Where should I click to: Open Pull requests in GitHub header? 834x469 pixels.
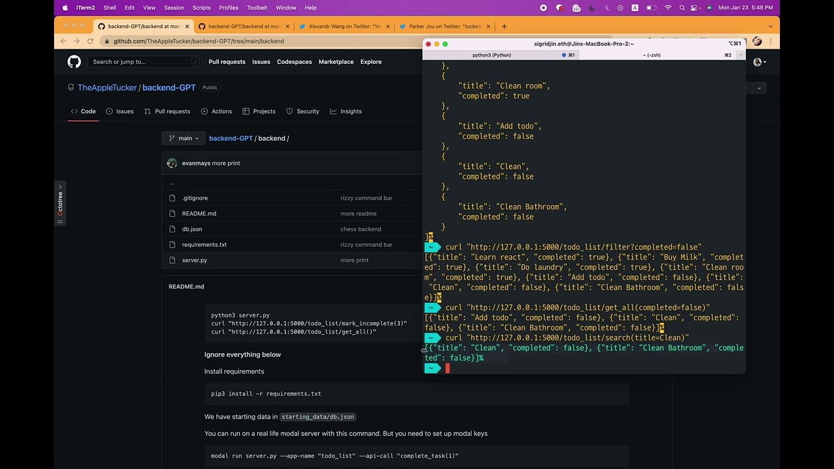click(227, 62)
